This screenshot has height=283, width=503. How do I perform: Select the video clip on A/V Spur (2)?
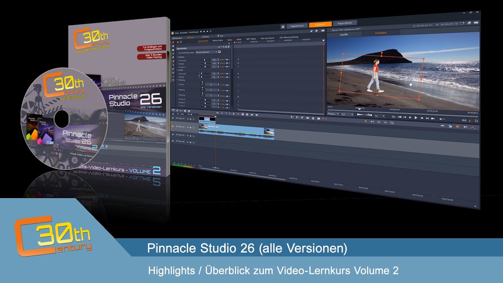[x=237, y=131]
